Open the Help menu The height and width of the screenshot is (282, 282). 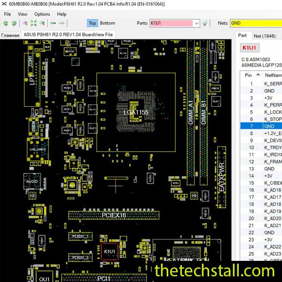click(62, 14)
